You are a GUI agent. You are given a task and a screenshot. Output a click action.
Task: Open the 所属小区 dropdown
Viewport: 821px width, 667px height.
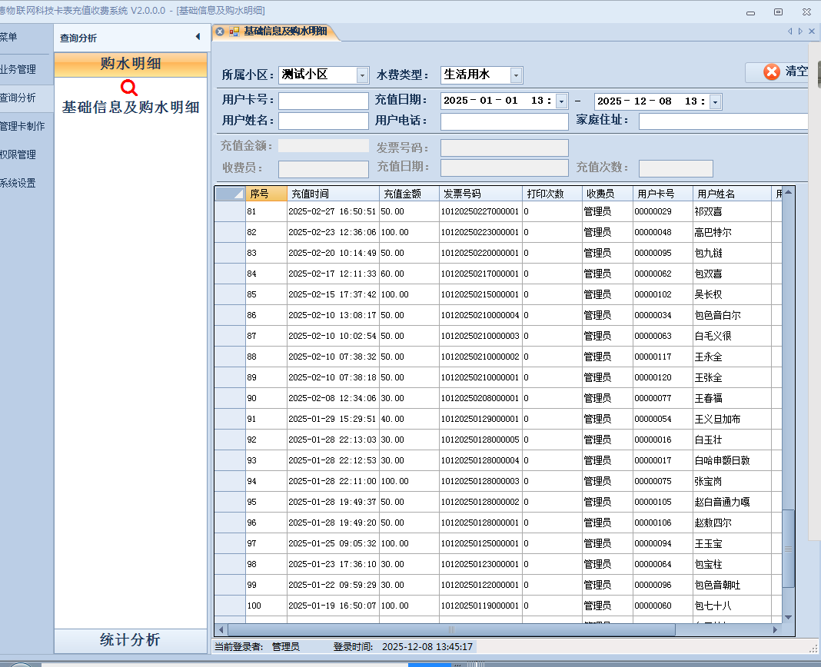(x=363, y=75)
